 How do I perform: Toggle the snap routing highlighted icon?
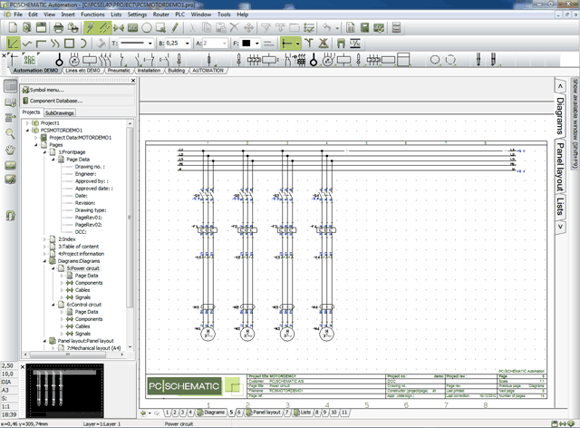[x=288, y=44]
